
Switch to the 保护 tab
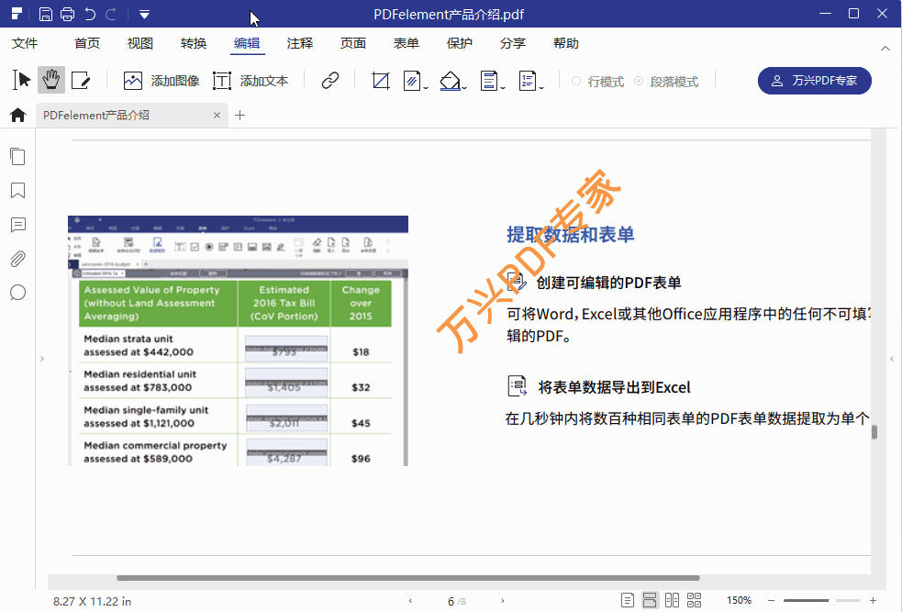coord(460,43)
